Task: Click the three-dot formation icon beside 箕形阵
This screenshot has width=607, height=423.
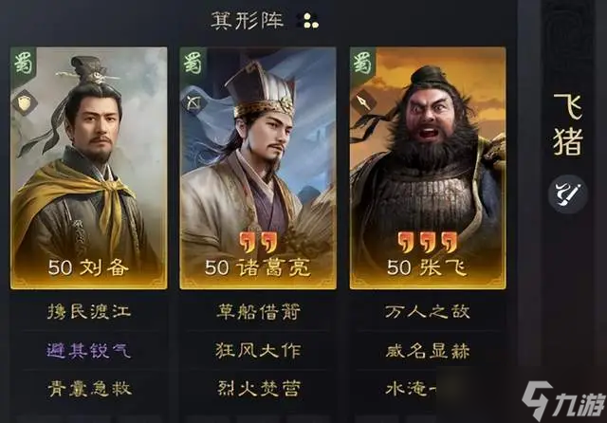Action: point(309,21)
